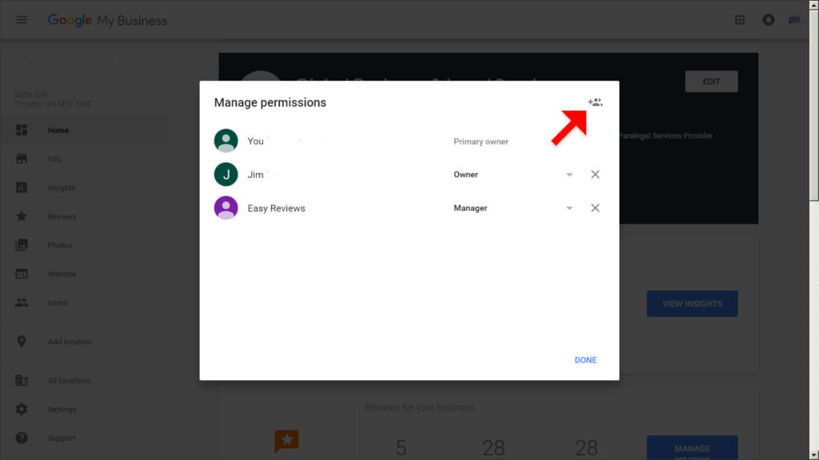Click the DONE button
The width and height of the screenshot is (819, 460).
click(585, 360)
